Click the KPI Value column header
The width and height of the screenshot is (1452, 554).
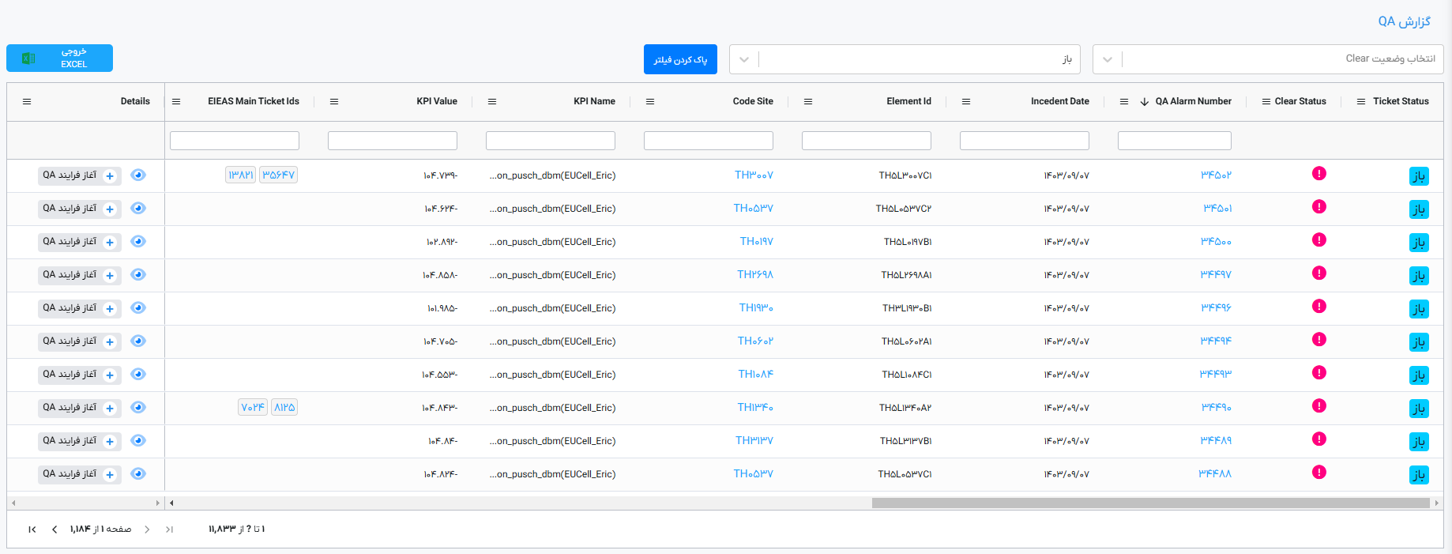coord(436,101)
